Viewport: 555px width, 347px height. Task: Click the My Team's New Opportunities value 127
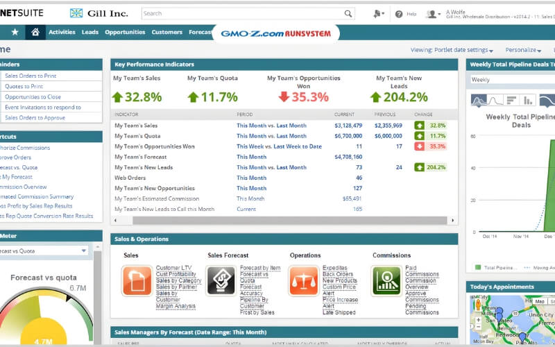[357, 188]
